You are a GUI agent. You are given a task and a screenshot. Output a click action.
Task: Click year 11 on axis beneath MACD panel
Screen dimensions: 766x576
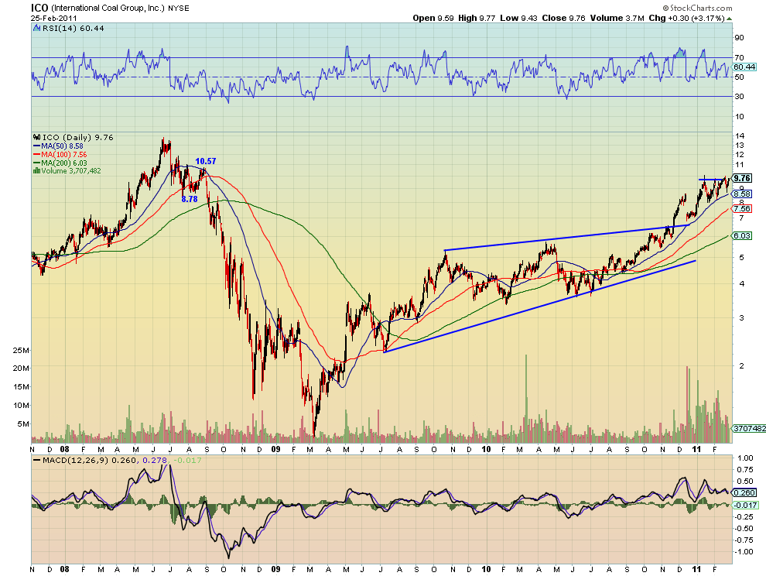[697, 569]
